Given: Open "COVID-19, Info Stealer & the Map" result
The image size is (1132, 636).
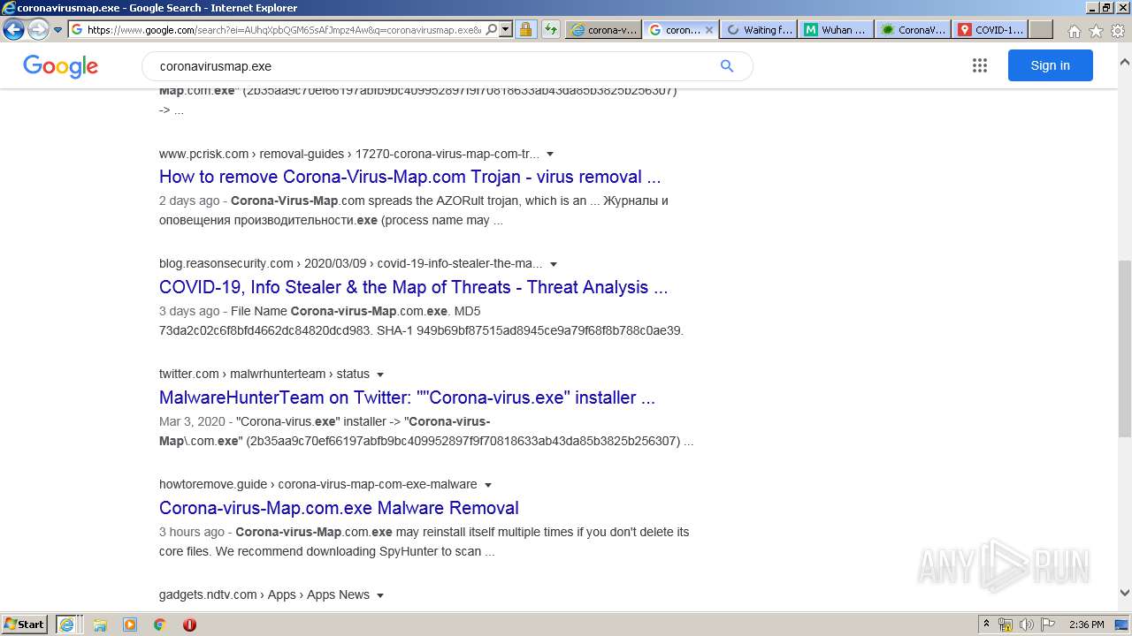Looking at the screenshot, I should pos(413,287).
